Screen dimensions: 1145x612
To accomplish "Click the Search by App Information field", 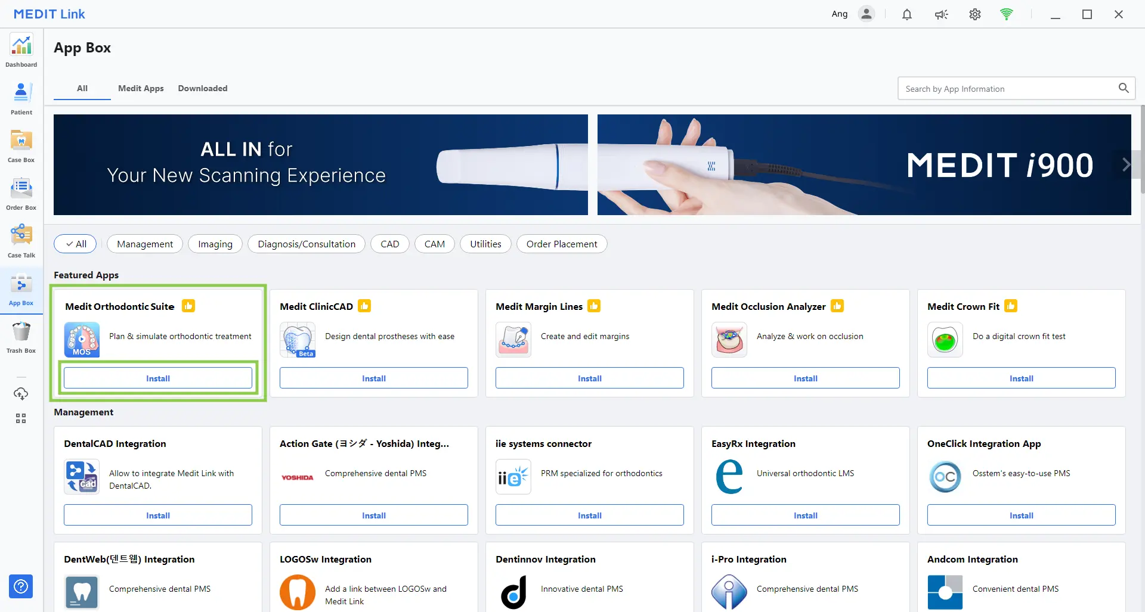I will pos(1008,89).
